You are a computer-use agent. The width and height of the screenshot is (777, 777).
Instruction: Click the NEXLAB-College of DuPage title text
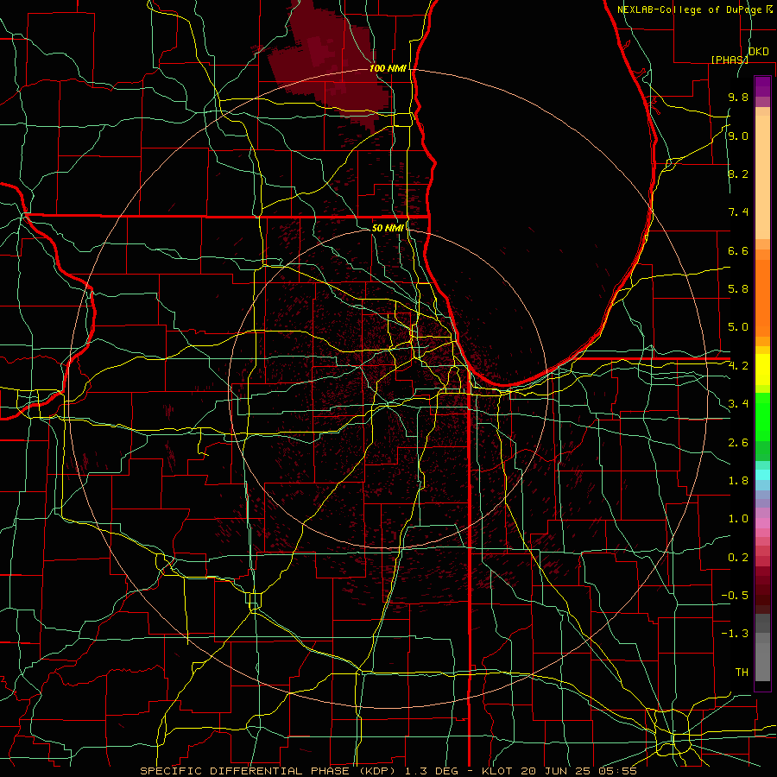click(690, 9)
